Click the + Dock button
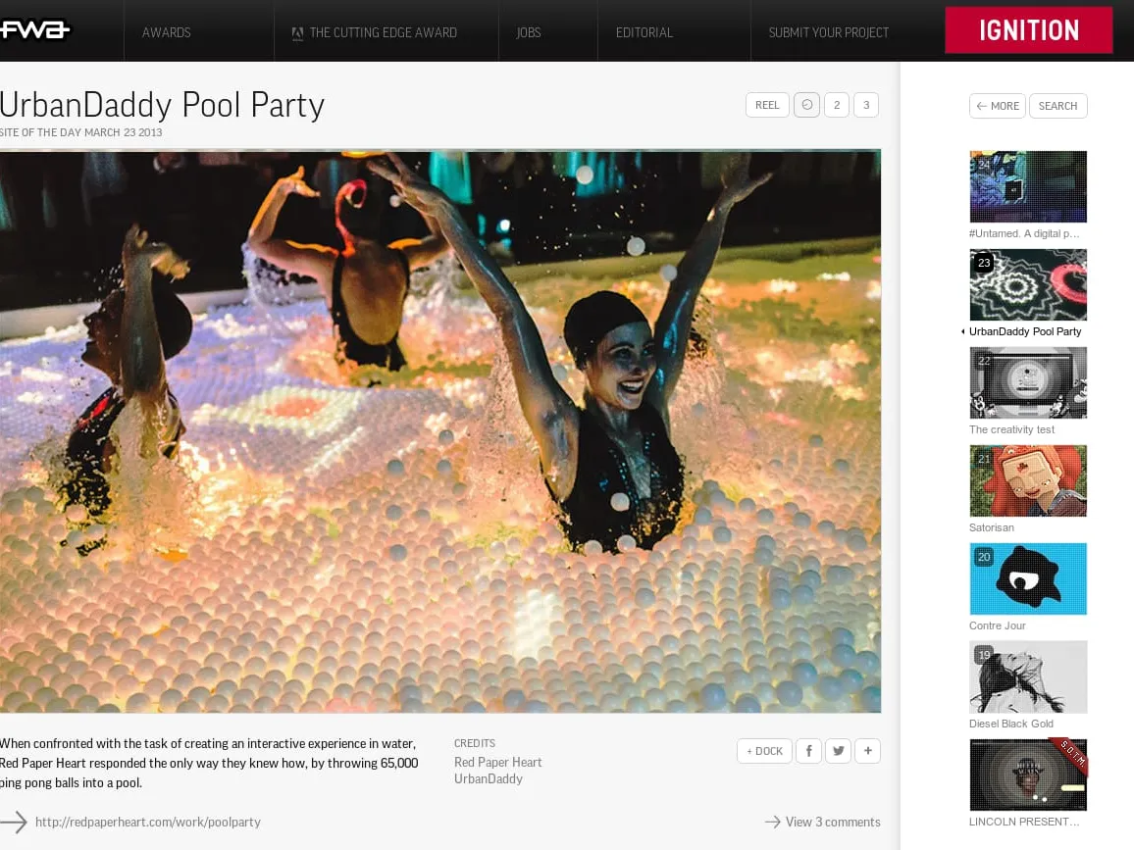 point(764,751)
